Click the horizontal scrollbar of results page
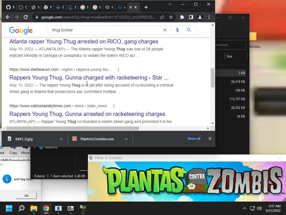 pyautogui.click(x=73, y=128)
